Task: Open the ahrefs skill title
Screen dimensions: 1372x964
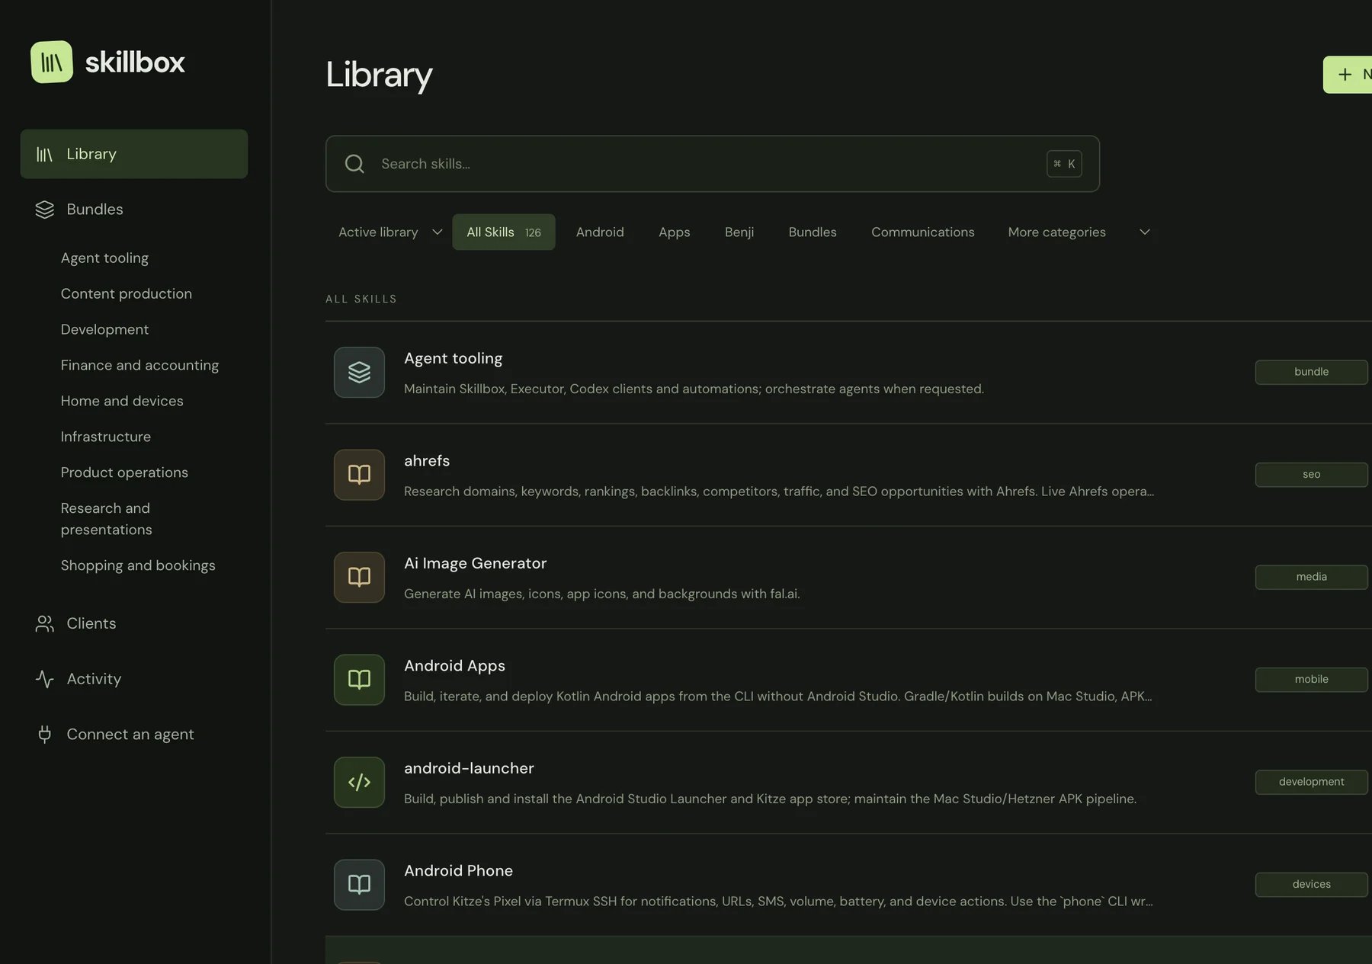Action: pyautogui.click(x=427, y=461)
